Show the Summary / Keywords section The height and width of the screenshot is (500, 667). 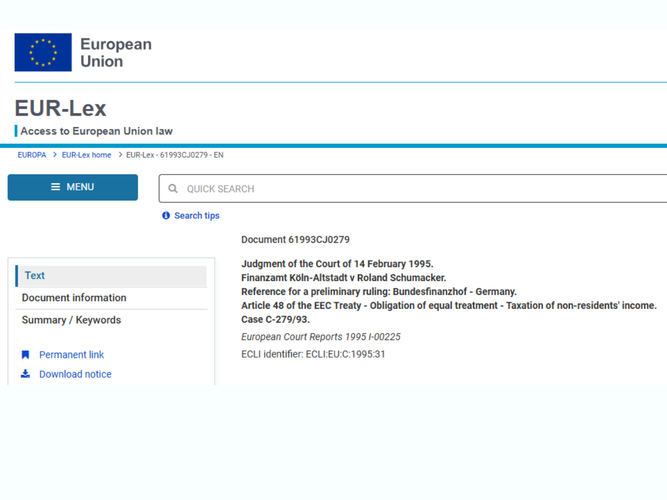[x=71, y=320]
